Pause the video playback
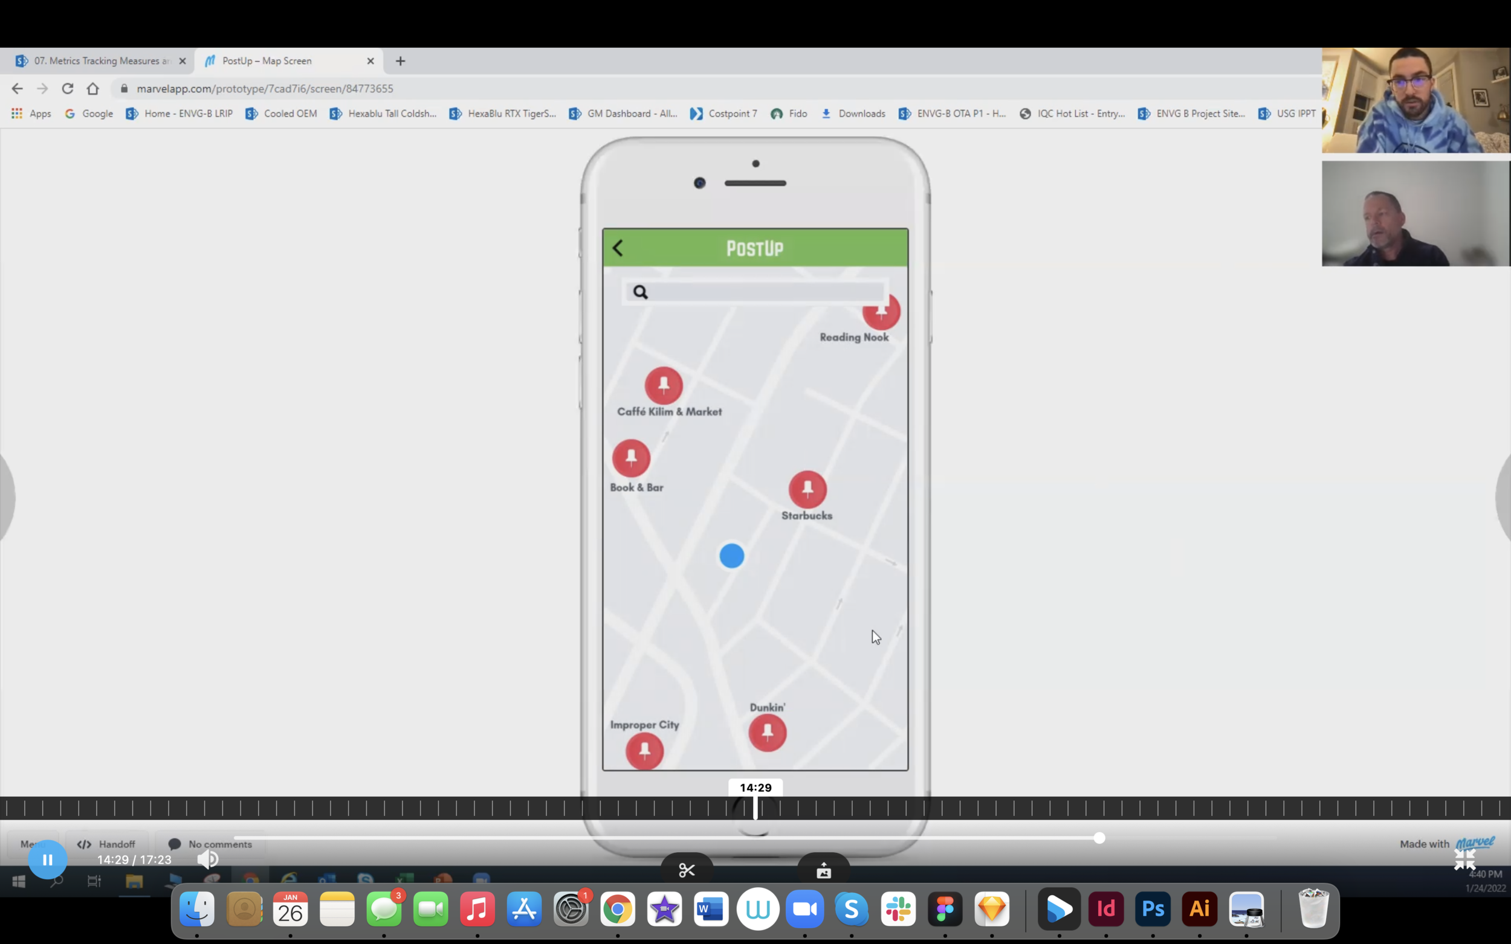Image resolution: width=1511 pixels, height=944 pixels. tap(48, 859)
